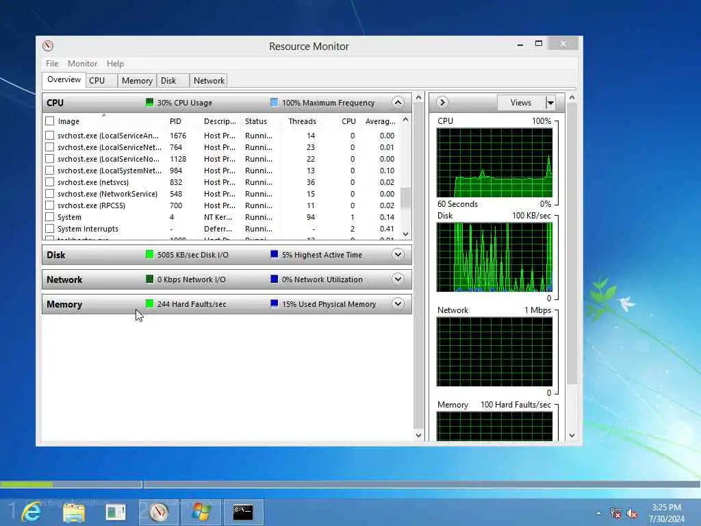
Task: Click the blue Network Utilization square
Action: click(275, 279)
